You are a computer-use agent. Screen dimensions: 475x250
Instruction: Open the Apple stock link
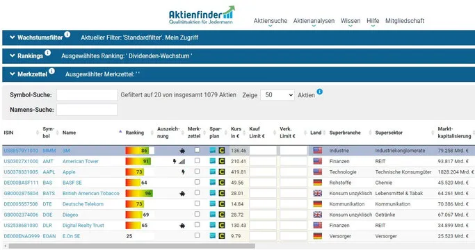coord(69,172)
